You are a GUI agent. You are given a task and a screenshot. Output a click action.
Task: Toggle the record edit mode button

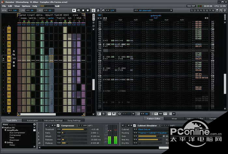click(x=88, y=10)
